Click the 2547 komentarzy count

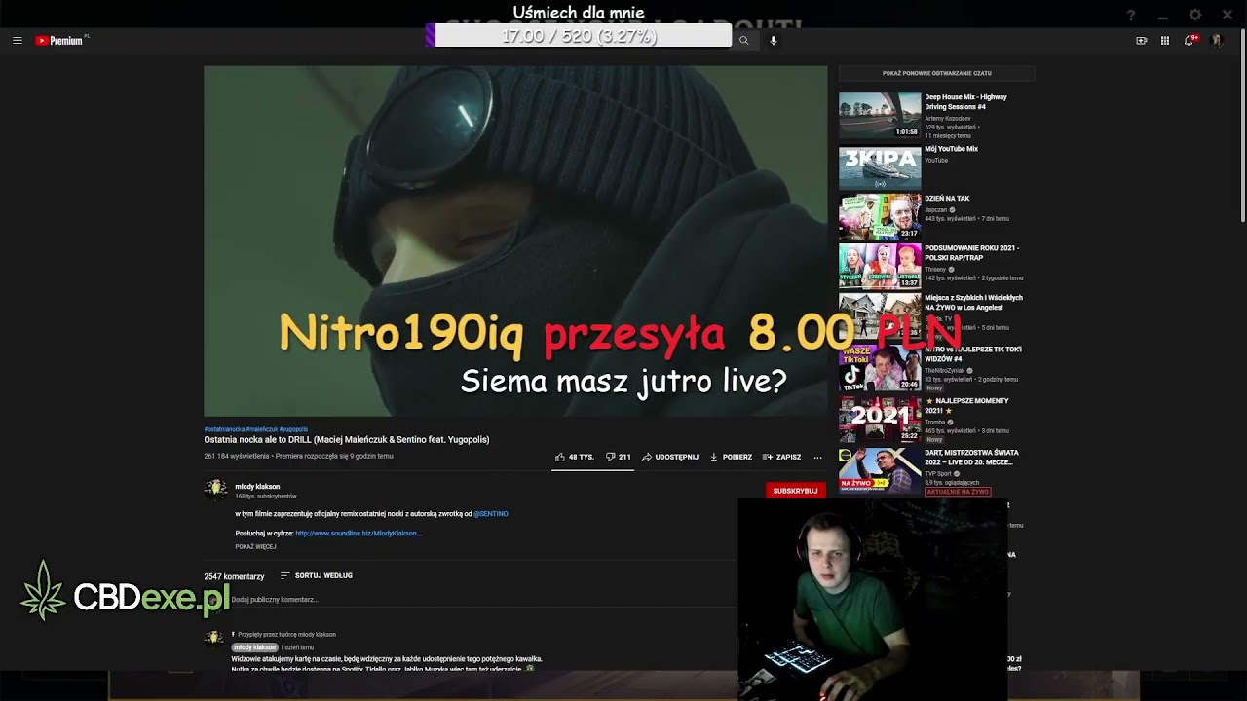[234, 576]
